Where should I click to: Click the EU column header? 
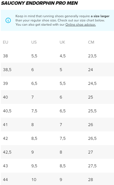click(x=6, y=42)
